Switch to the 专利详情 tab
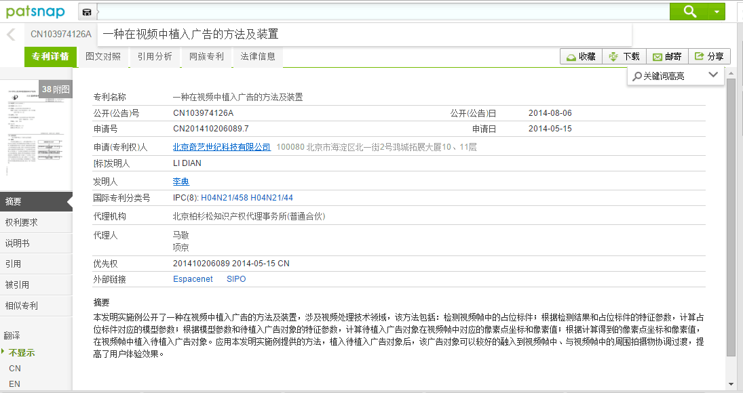Screen dimensions: 743x393 50,57
